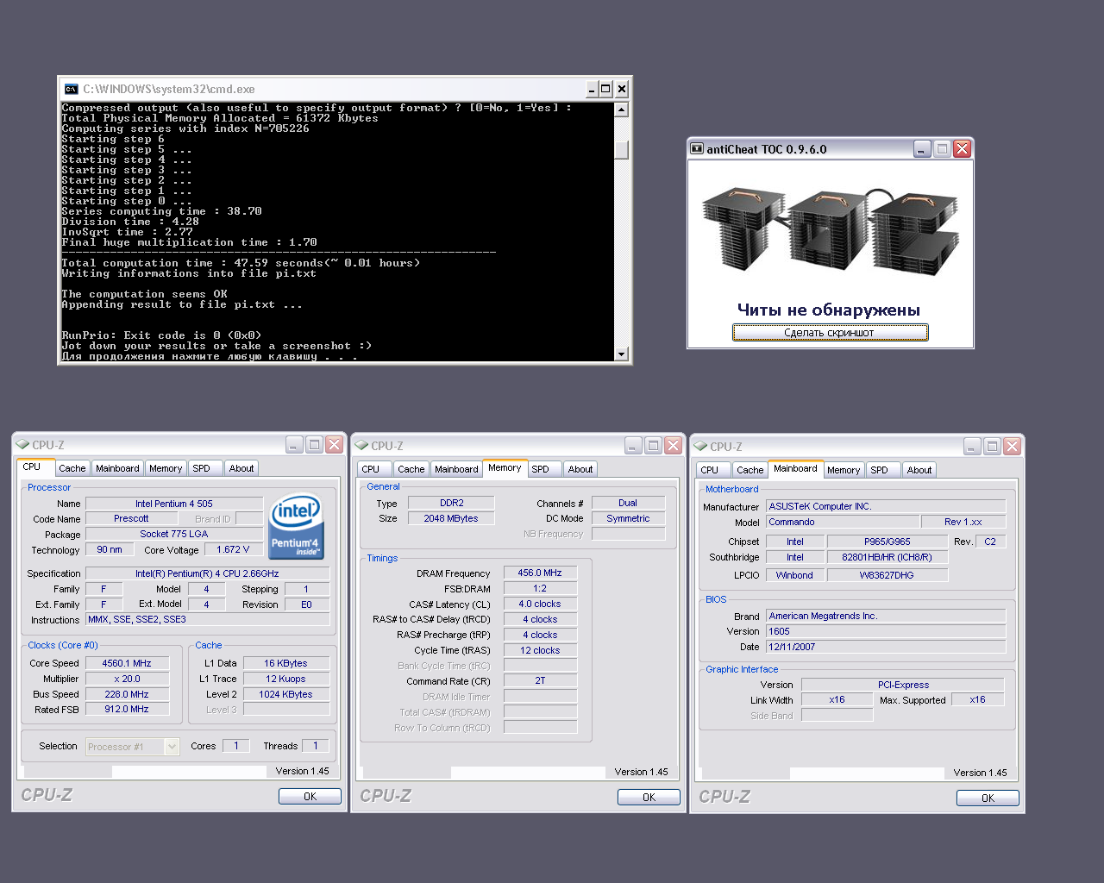Click the 12 clocks cycle time value
This screenshot has width=1104, height=883.
540,651
